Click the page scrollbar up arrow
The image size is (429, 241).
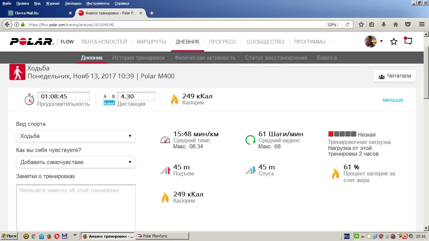click(x=426, y=34)
